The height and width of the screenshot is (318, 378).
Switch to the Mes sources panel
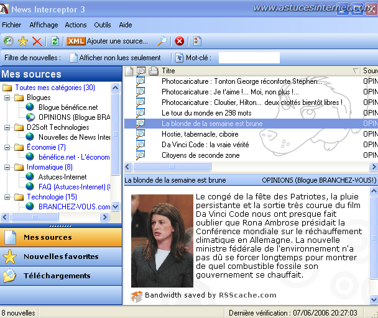coord(61,237)
